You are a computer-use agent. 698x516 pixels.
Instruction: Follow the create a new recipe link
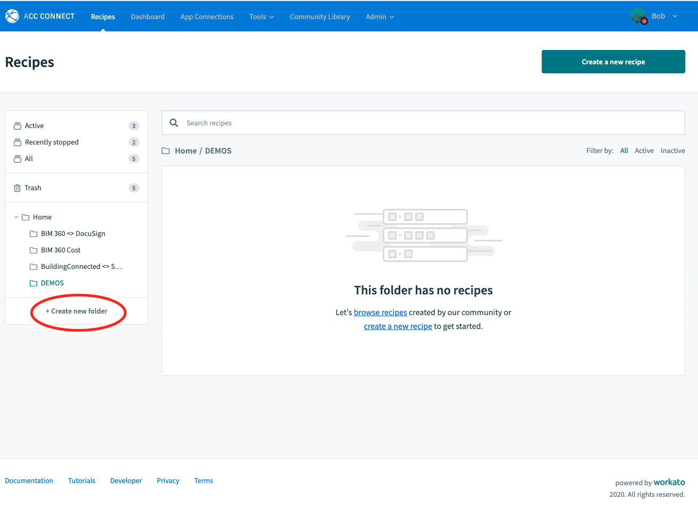click(x=398, y=326)
